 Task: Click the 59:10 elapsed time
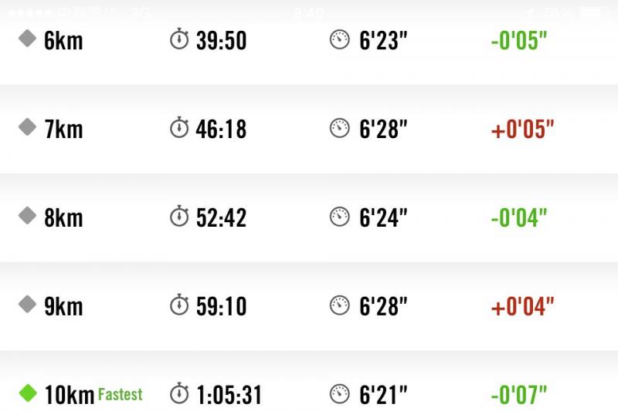pyautogui.click(x=221, y=306)
